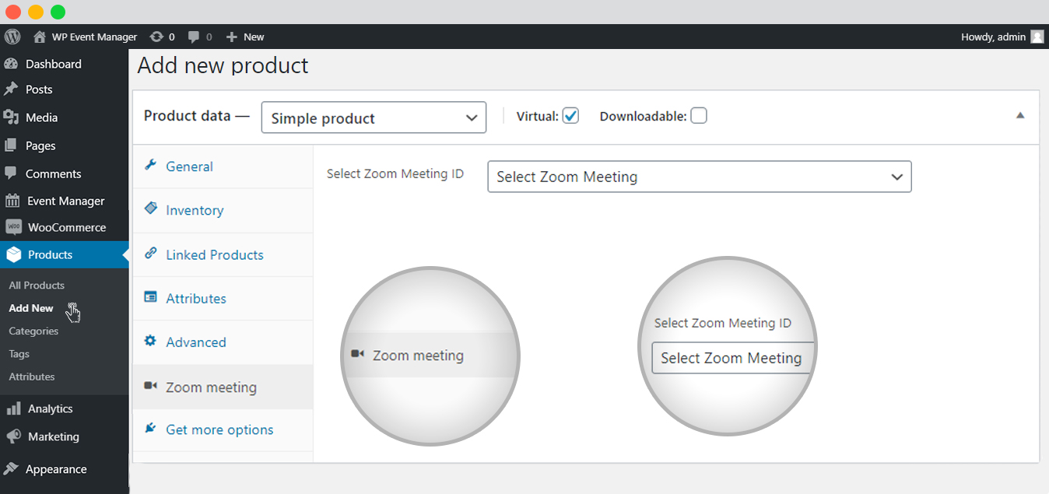The width and height of the screenshot is (1049, 494).
Task: Click the WordPress logo icon
Action: tap(12, 37)
